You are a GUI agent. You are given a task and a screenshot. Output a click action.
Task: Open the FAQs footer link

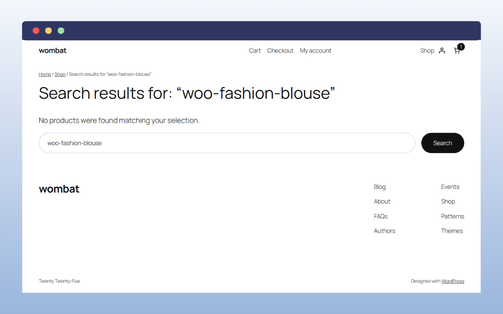[381, 216]
